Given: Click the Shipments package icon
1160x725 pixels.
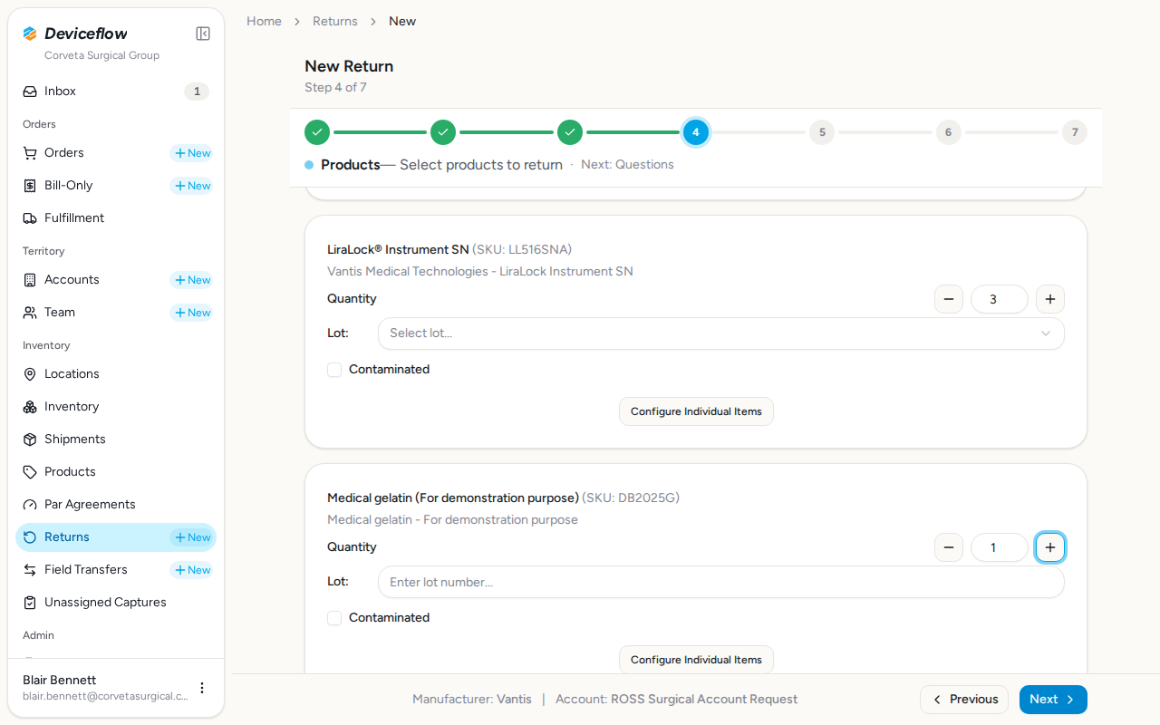Looking at the screenshot, I should click(x=30, y=440).
